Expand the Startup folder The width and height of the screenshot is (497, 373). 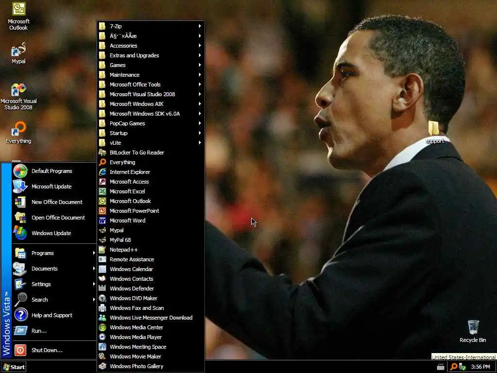[150, 133]
